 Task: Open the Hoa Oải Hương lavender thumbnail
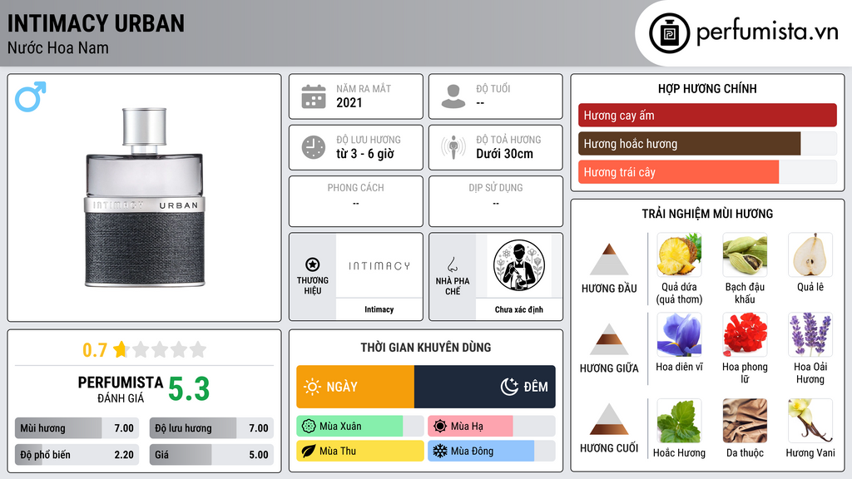click(x=810, y=334)
